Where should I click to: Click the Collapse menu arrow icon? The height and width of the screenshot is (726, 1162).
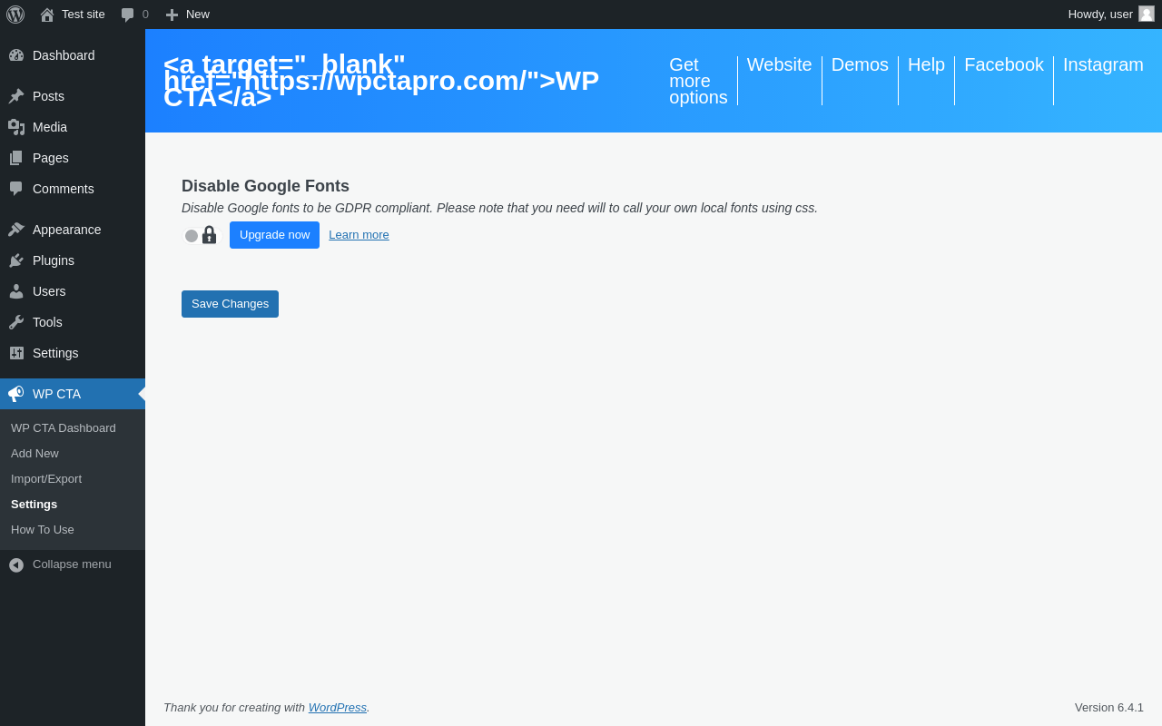[16, 564]
